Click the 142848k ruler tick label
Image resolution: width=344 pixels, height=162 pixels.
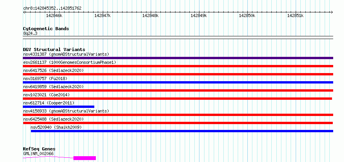point(150,15)
